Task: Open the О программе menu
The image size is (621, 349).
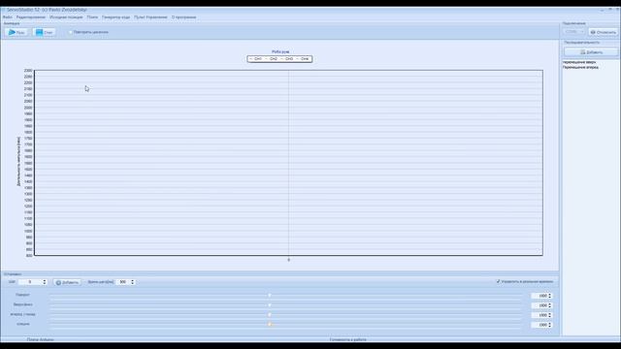Action: coord(183,17)
